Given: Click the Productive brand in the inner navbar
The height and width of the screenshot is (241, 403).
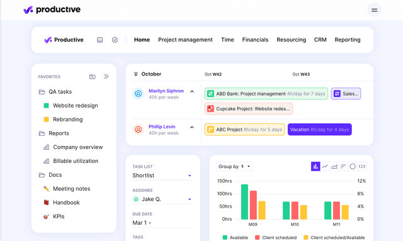Looking at the screenshot, I should 64,40.
